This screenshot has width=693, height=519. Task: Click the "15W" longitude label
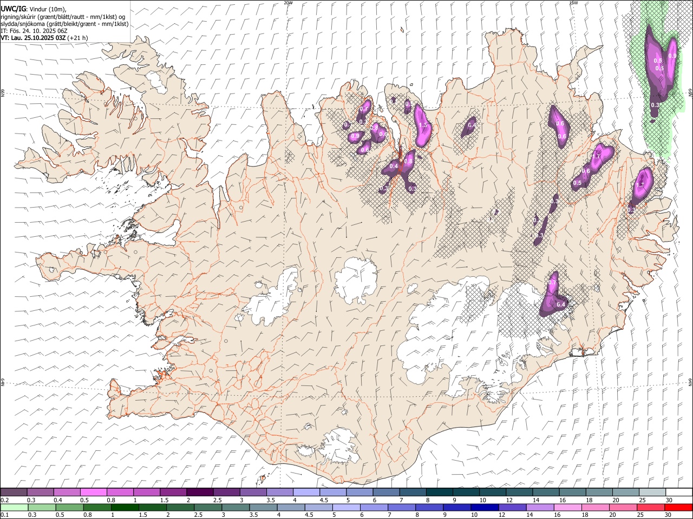coord(573,3)
